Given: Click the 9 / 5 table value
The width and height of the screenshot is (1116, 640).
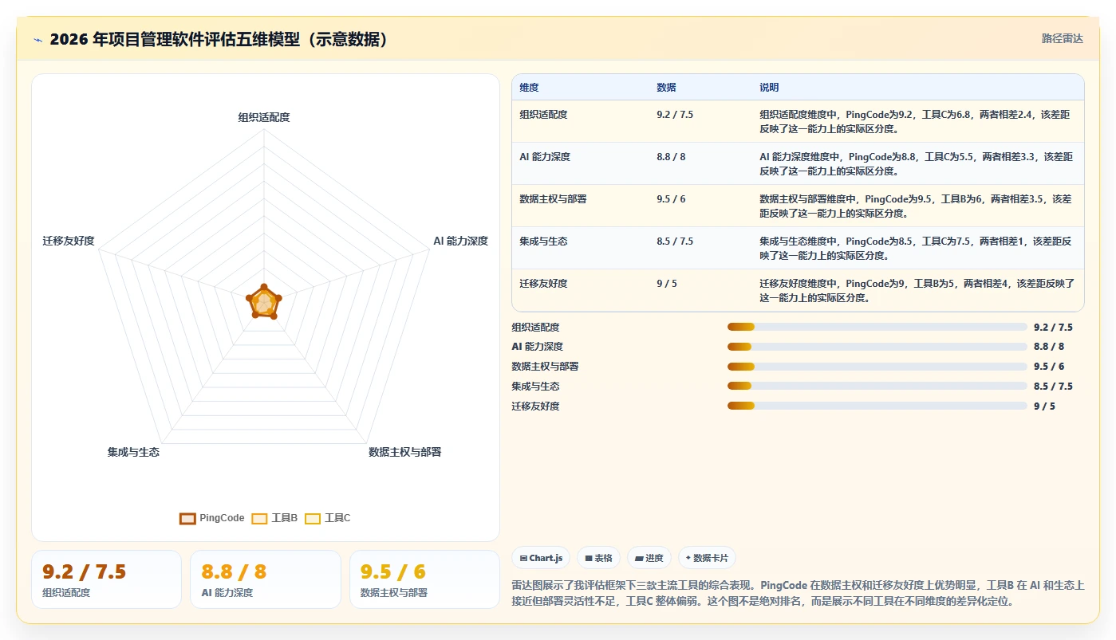Looking at the screenshot, I should coord(667,284).
